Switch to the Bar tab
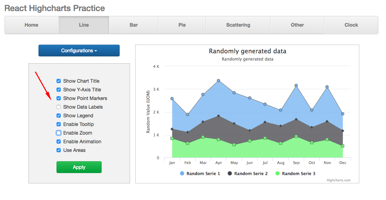This screenshot has width=386, height=200. click(x=133, y=25)
